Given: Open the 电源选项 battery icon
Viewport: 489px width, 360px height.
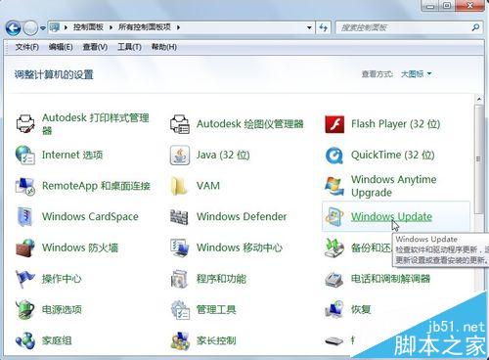Looking at the screenshot, I should click(x=25, y=309).
